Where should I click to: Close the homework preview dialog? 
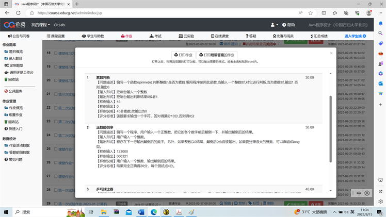pyautogui.click(x=331, y=53)
